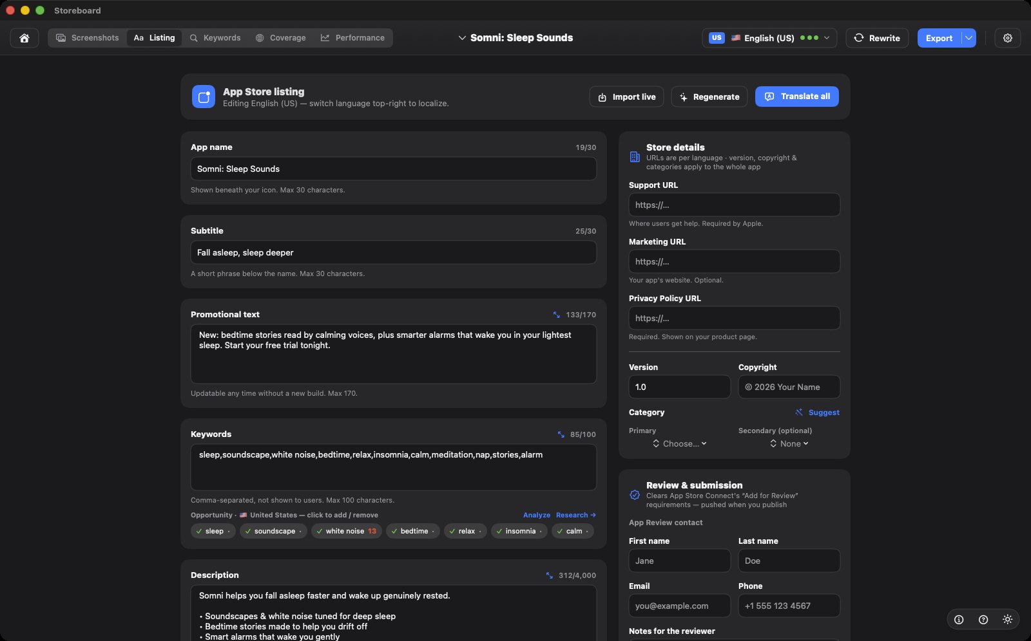Select the Listing tab

[x=155, y=38]
